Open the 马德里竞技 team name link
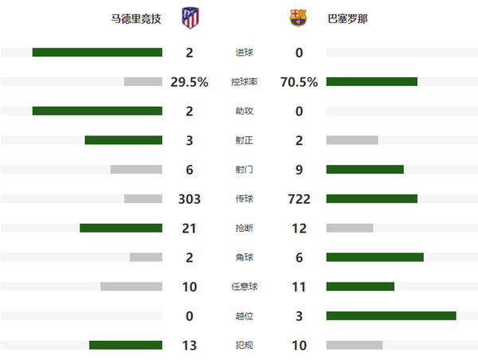 coord(135,19)
